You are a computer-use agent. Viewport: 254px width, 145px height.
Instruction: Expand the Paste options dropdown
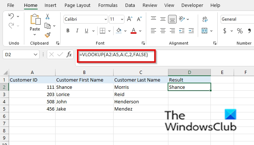click(x=35, y=34)
